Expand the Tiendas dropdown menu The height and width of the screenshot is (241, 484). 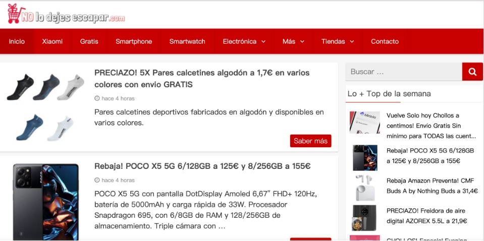pos(337,41)
